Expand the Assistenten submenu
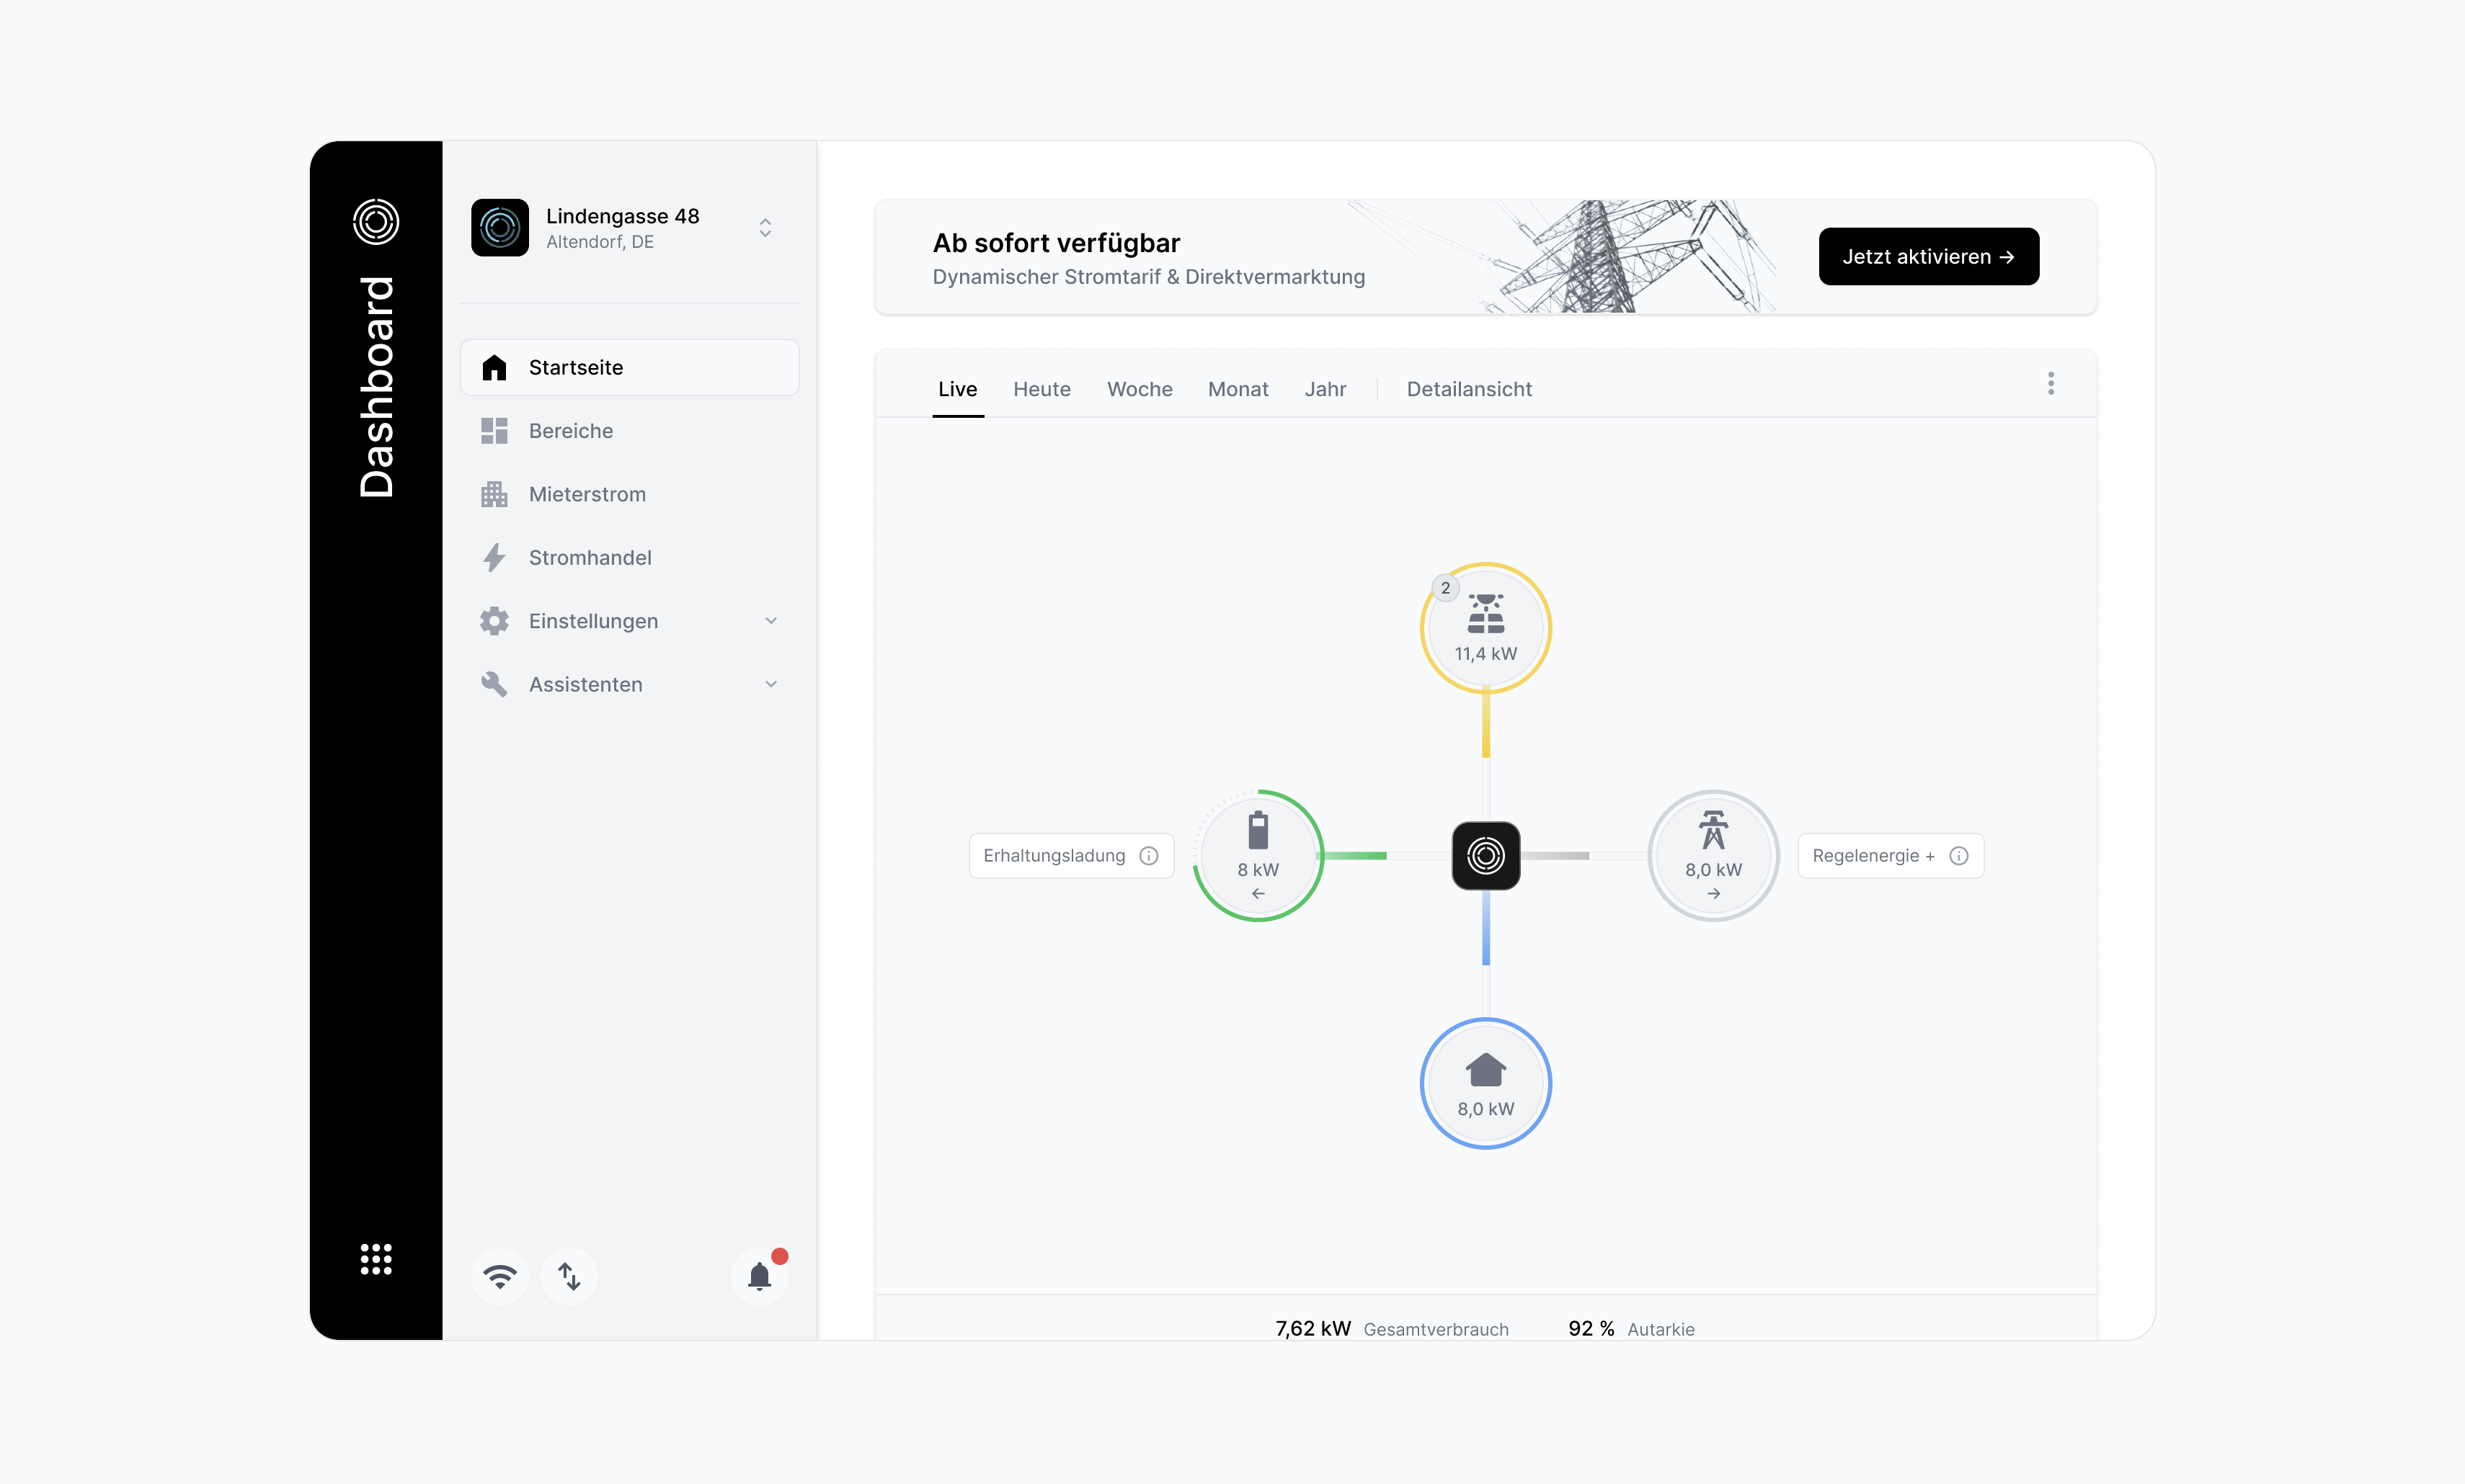The height and width of the screenshot is (1484, 2465). (770, 684)
